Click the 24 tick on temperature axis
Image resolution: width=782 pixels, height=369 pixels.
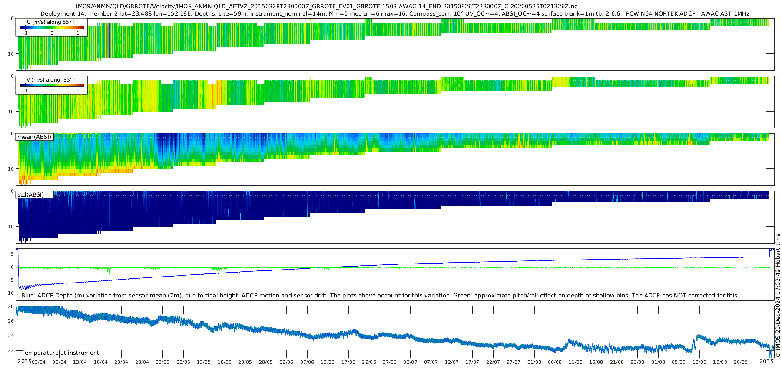(11, 336)
